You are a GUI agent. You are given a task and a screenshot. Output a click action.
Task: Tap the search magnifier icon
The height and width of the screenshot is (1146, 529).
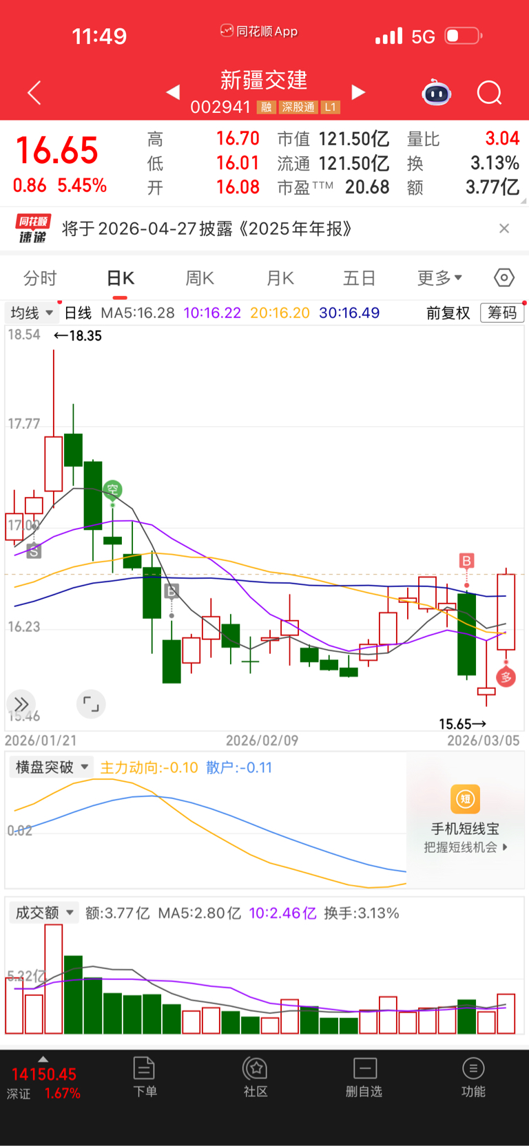pos(489,93)
